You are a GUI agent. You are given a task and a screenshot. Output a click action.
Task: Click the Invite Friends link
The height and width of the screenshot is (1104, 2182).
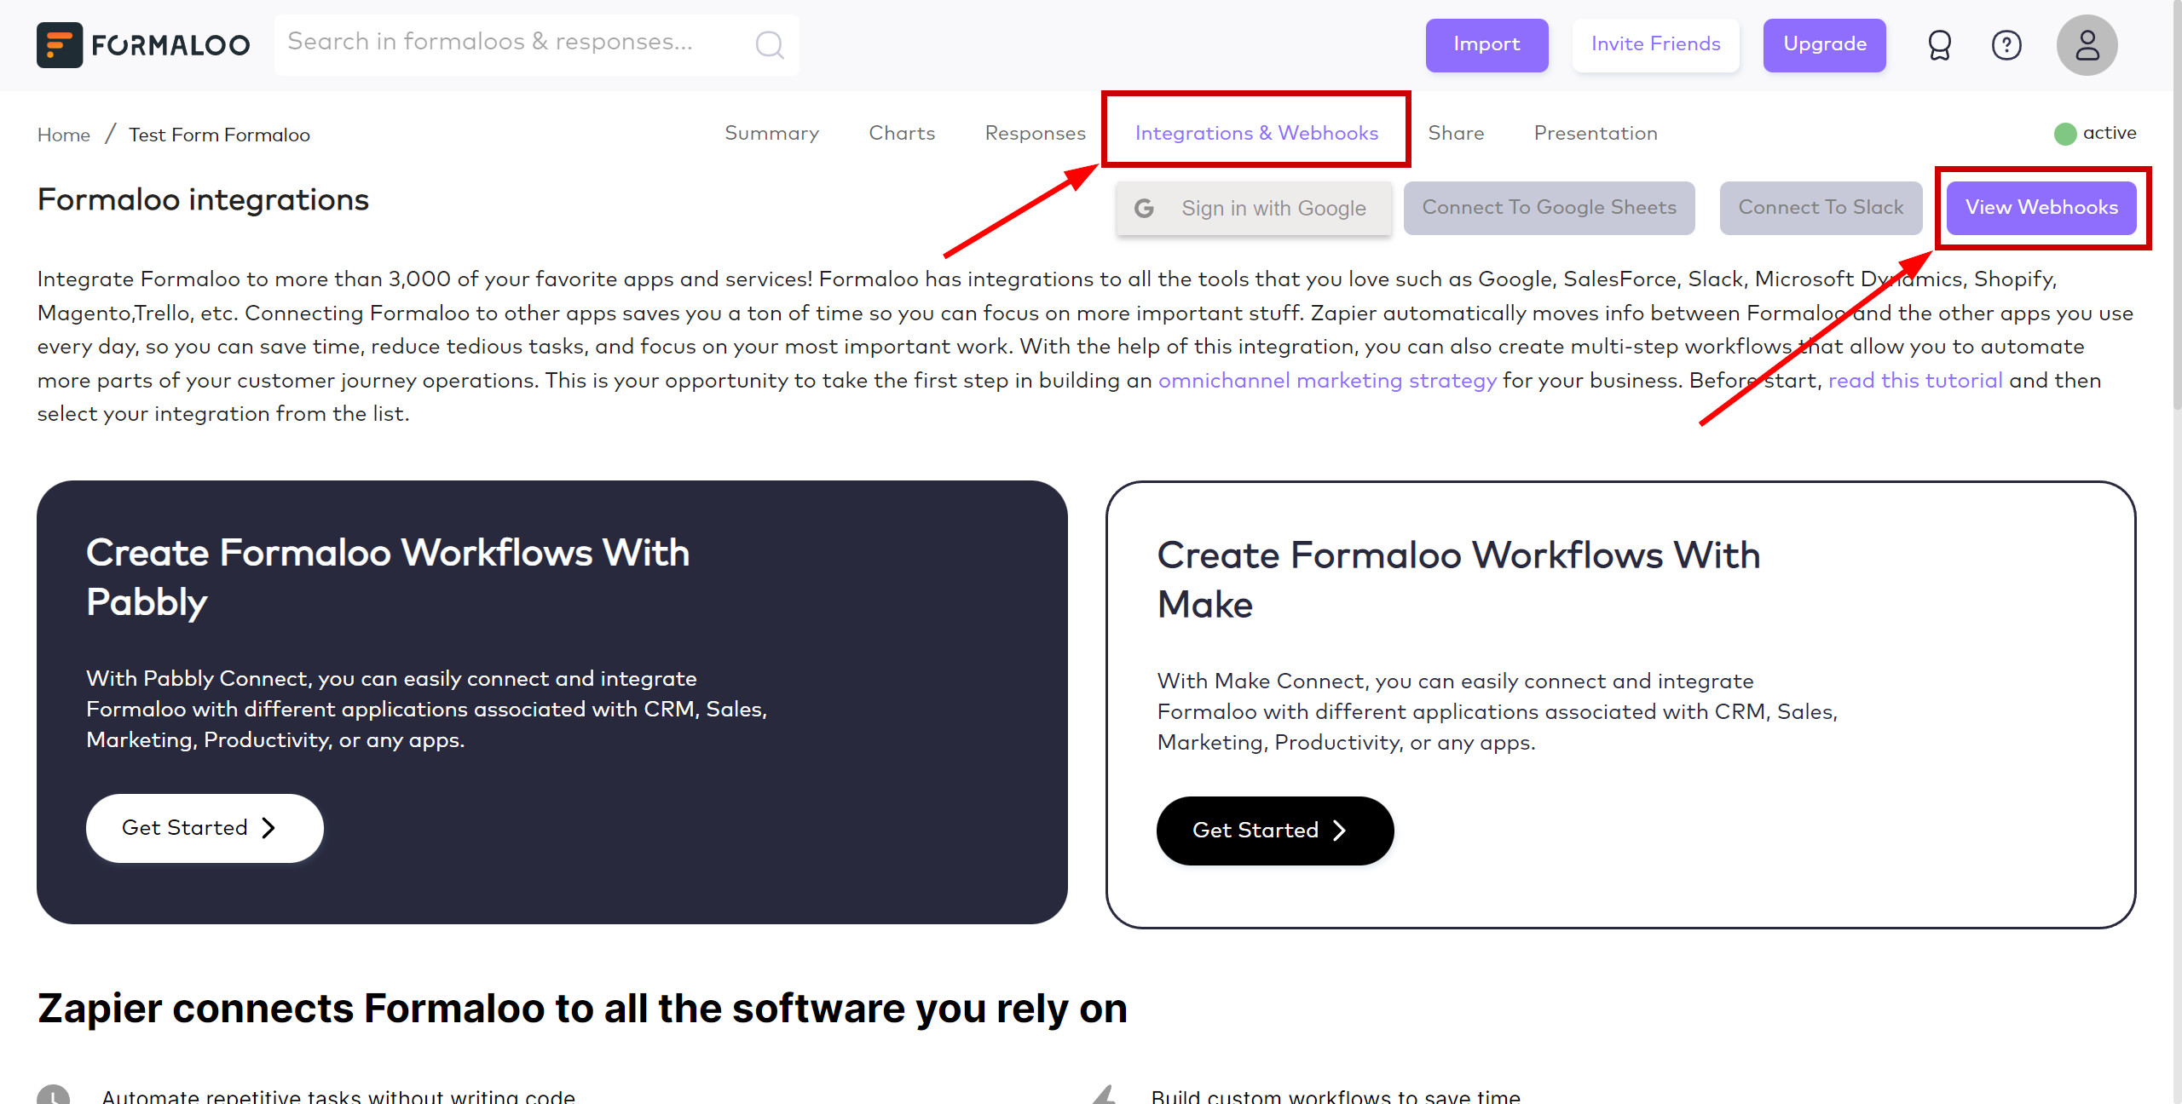click(1655, 45)
